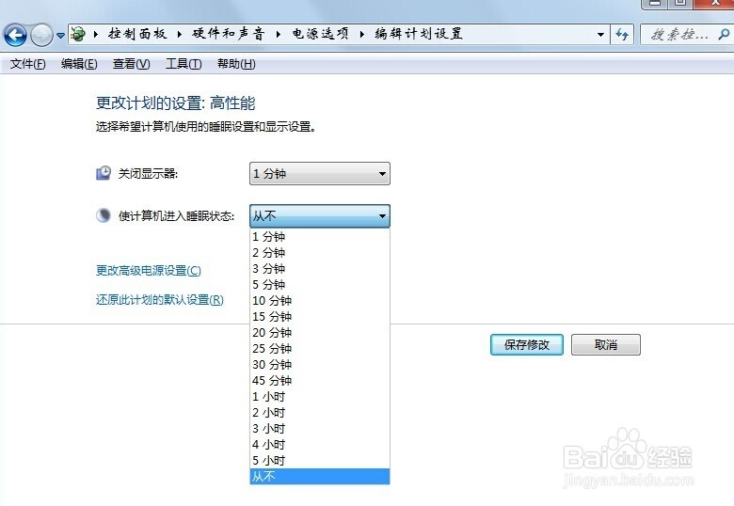The image size is (734, 506).
Task: Select 控制面板 in the address breadcrumb
Action: click(137, 34)
